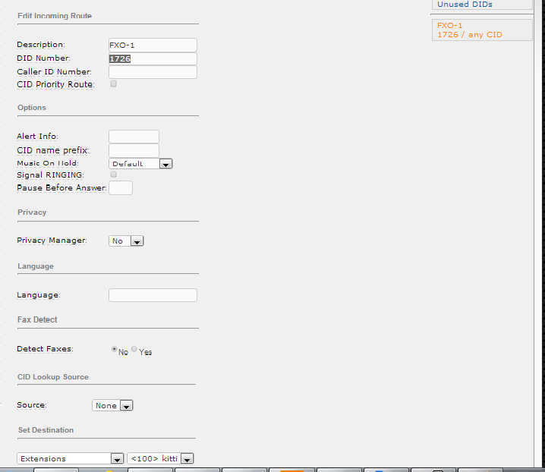Select the Yes radio for Detect Faxes
Screen dimensions: 545x472
pyautogui.click(x=134, y=350)
